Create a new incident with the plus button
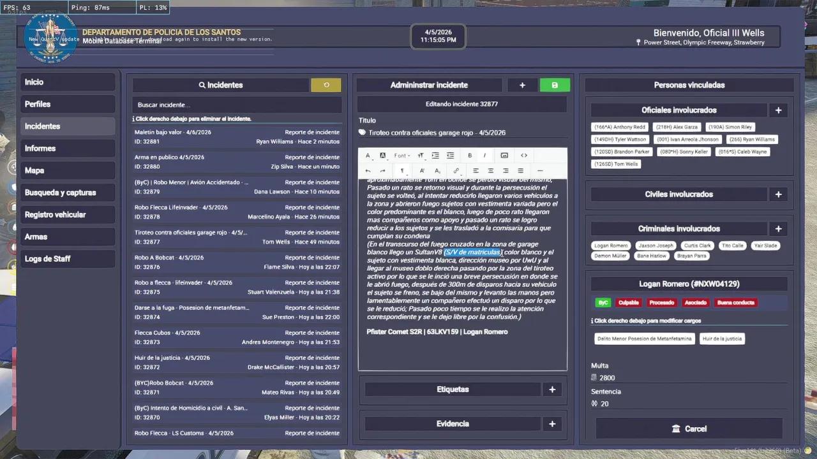This screenshot has height=459, width=817. point(522,85)
